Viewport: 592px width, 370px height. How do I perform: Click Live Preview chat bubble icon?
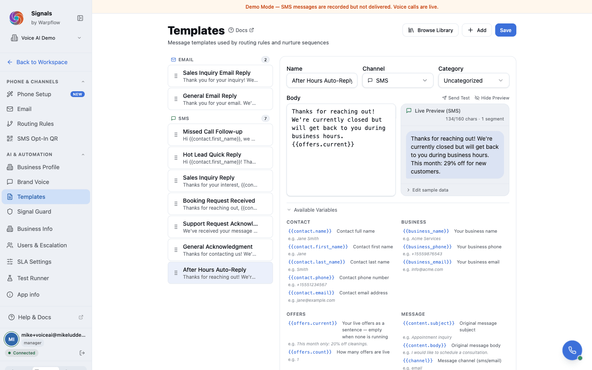pos(409,111)
